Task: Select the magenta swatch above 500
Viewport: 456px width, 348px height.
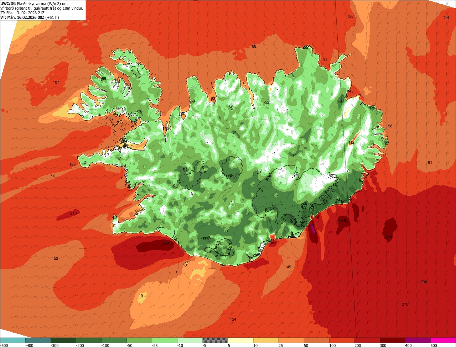Action: pyautogui.click(x=443, y=340)
